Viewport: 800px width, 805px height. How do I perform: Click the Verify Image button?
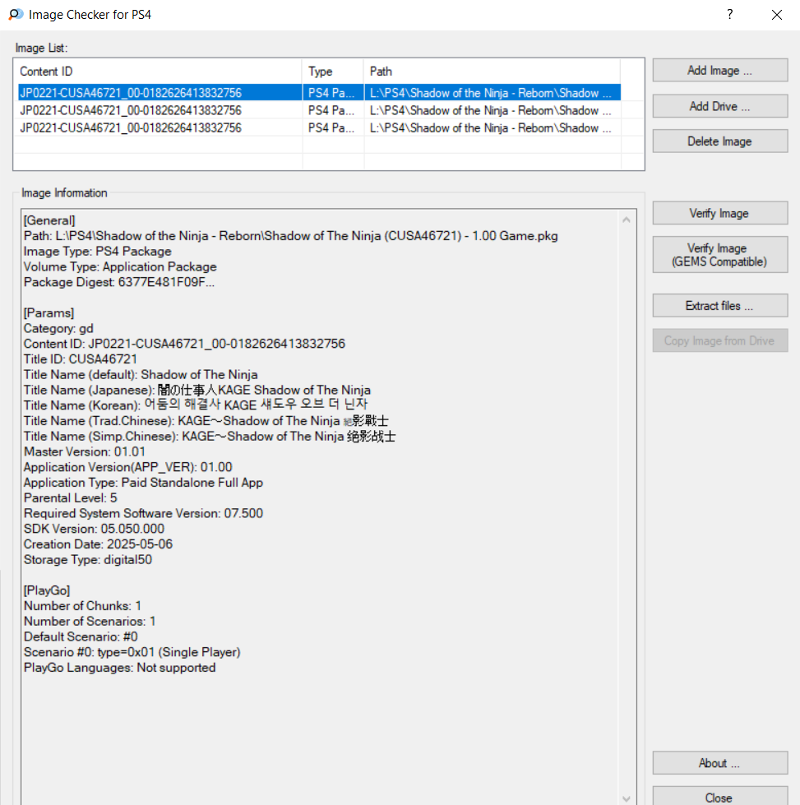pyautogui.click(x=720, y=213)
